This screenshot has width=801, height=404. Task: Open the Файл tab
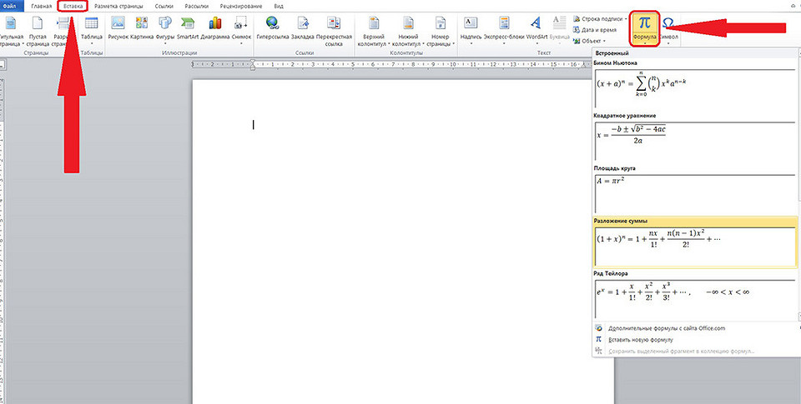pyautogui.click(x=10, y=6)
